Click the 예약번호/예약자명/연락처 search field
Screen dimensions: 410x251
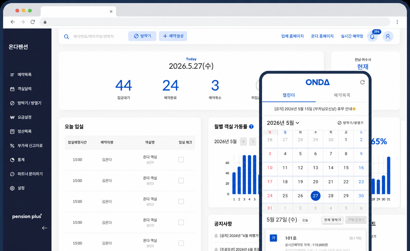[93, 37]
